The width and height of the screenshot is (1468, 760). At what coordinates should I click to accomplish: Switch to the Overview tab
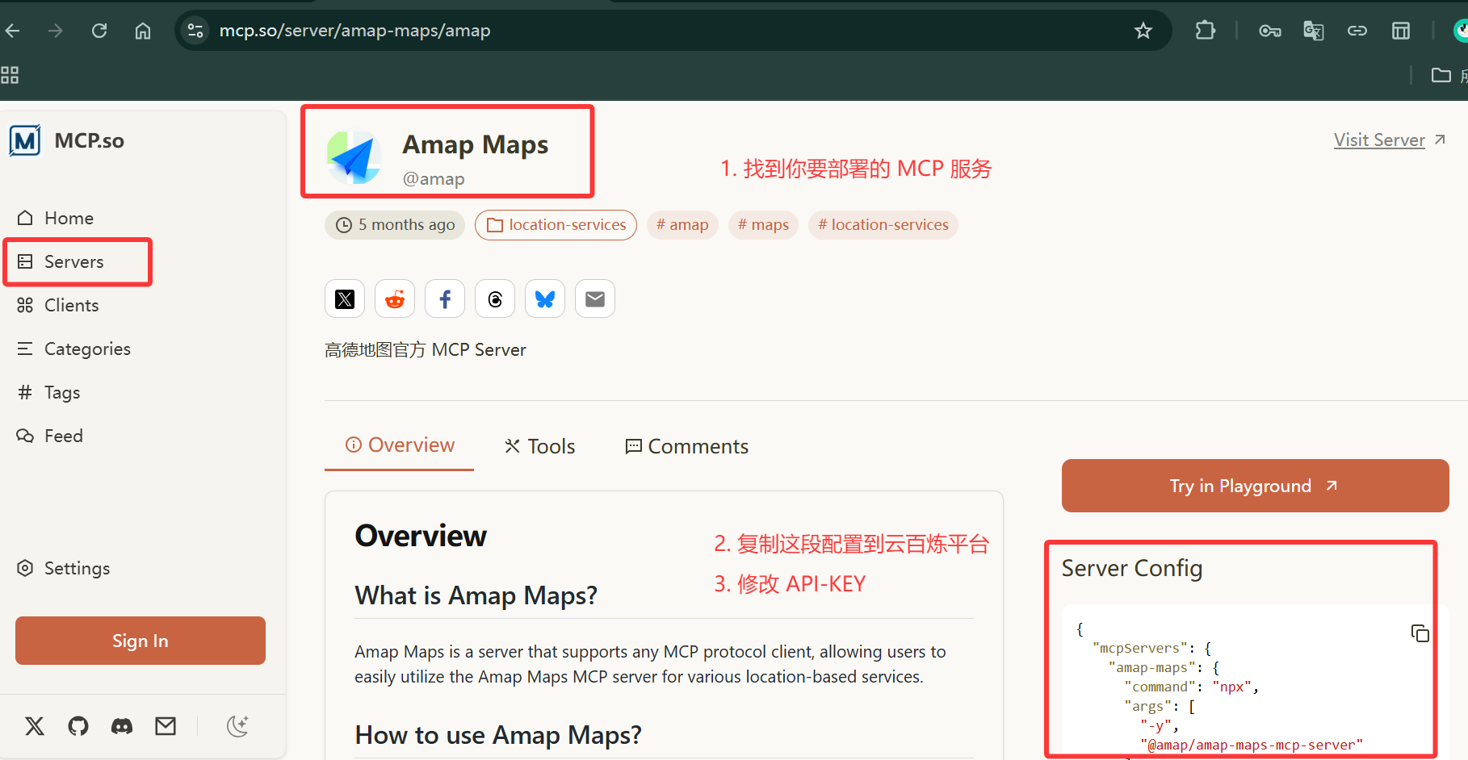(x=400, y=445)
